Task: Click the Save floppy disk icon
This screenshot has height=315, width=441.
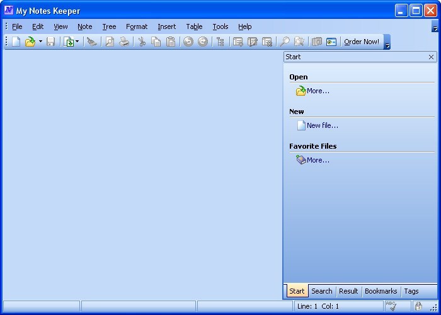Action: click(50, 42)
